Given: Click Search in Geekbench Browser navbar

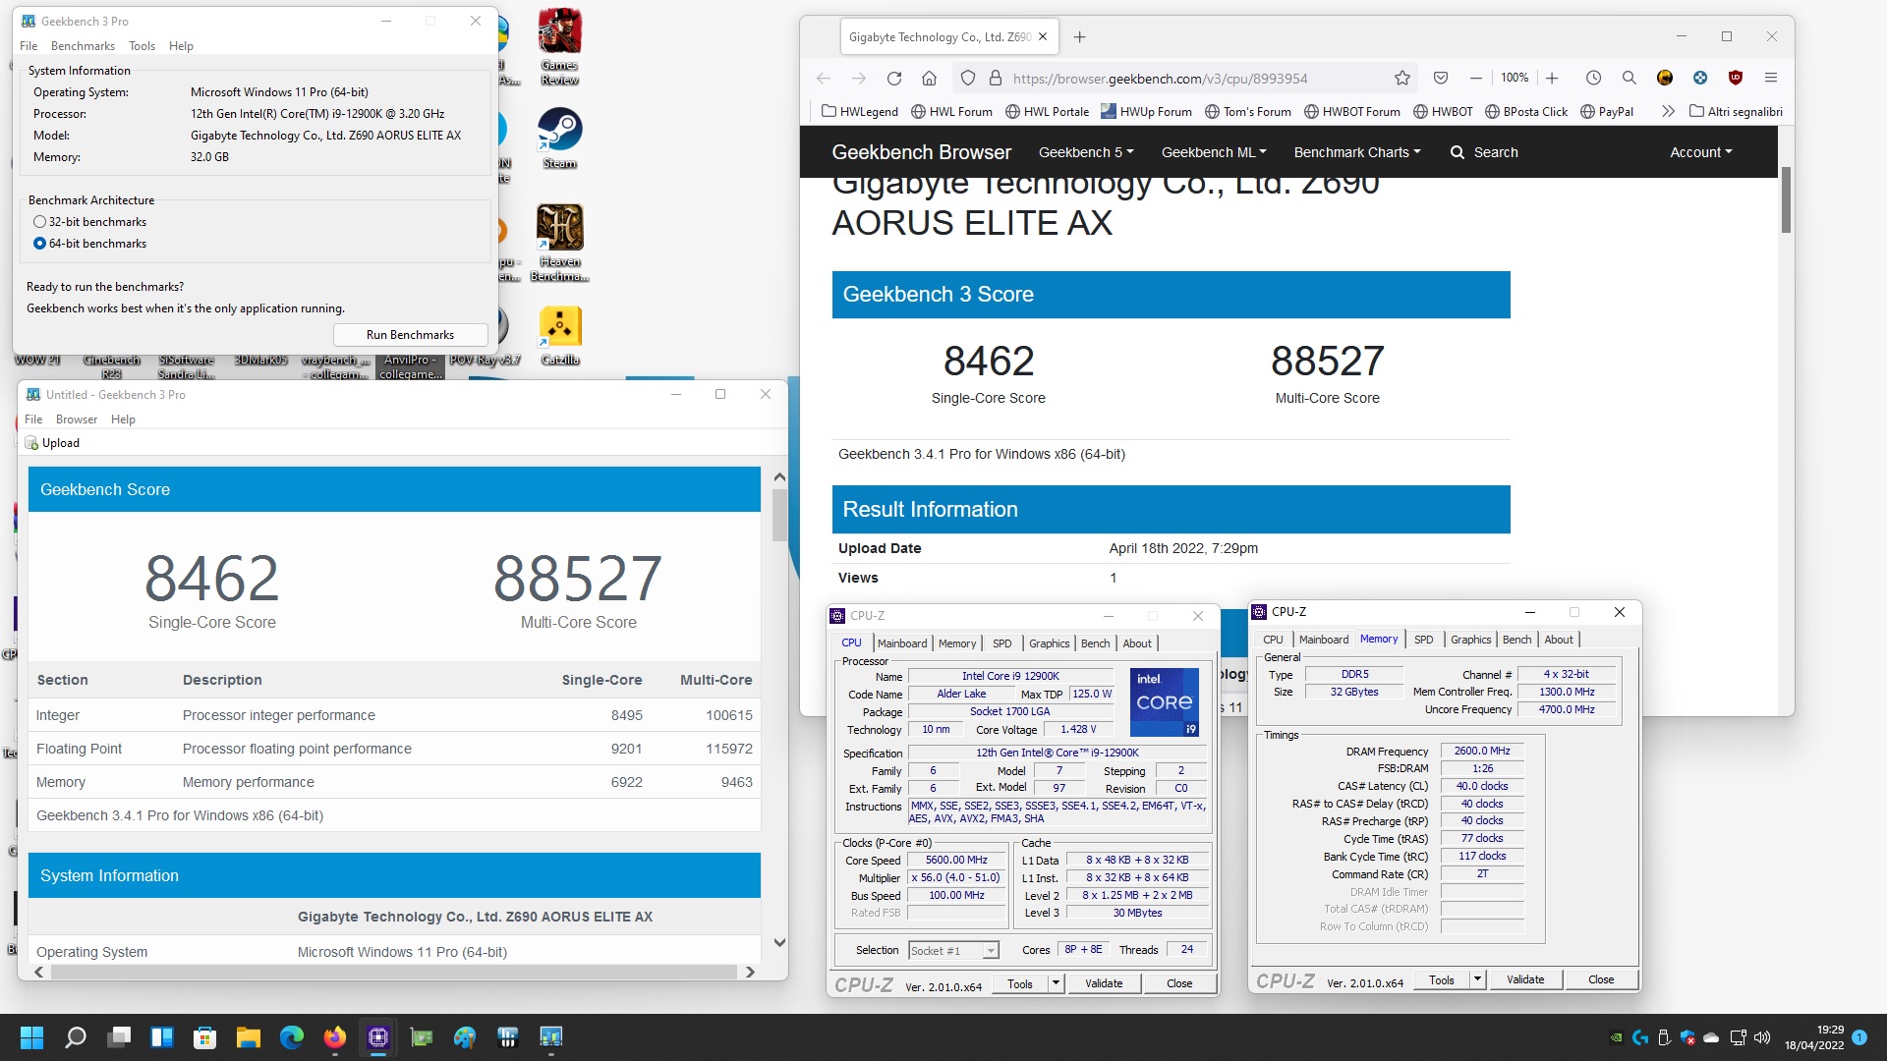Looking at the screenshot, I should pyautogui.click(x=1484, y=152).
